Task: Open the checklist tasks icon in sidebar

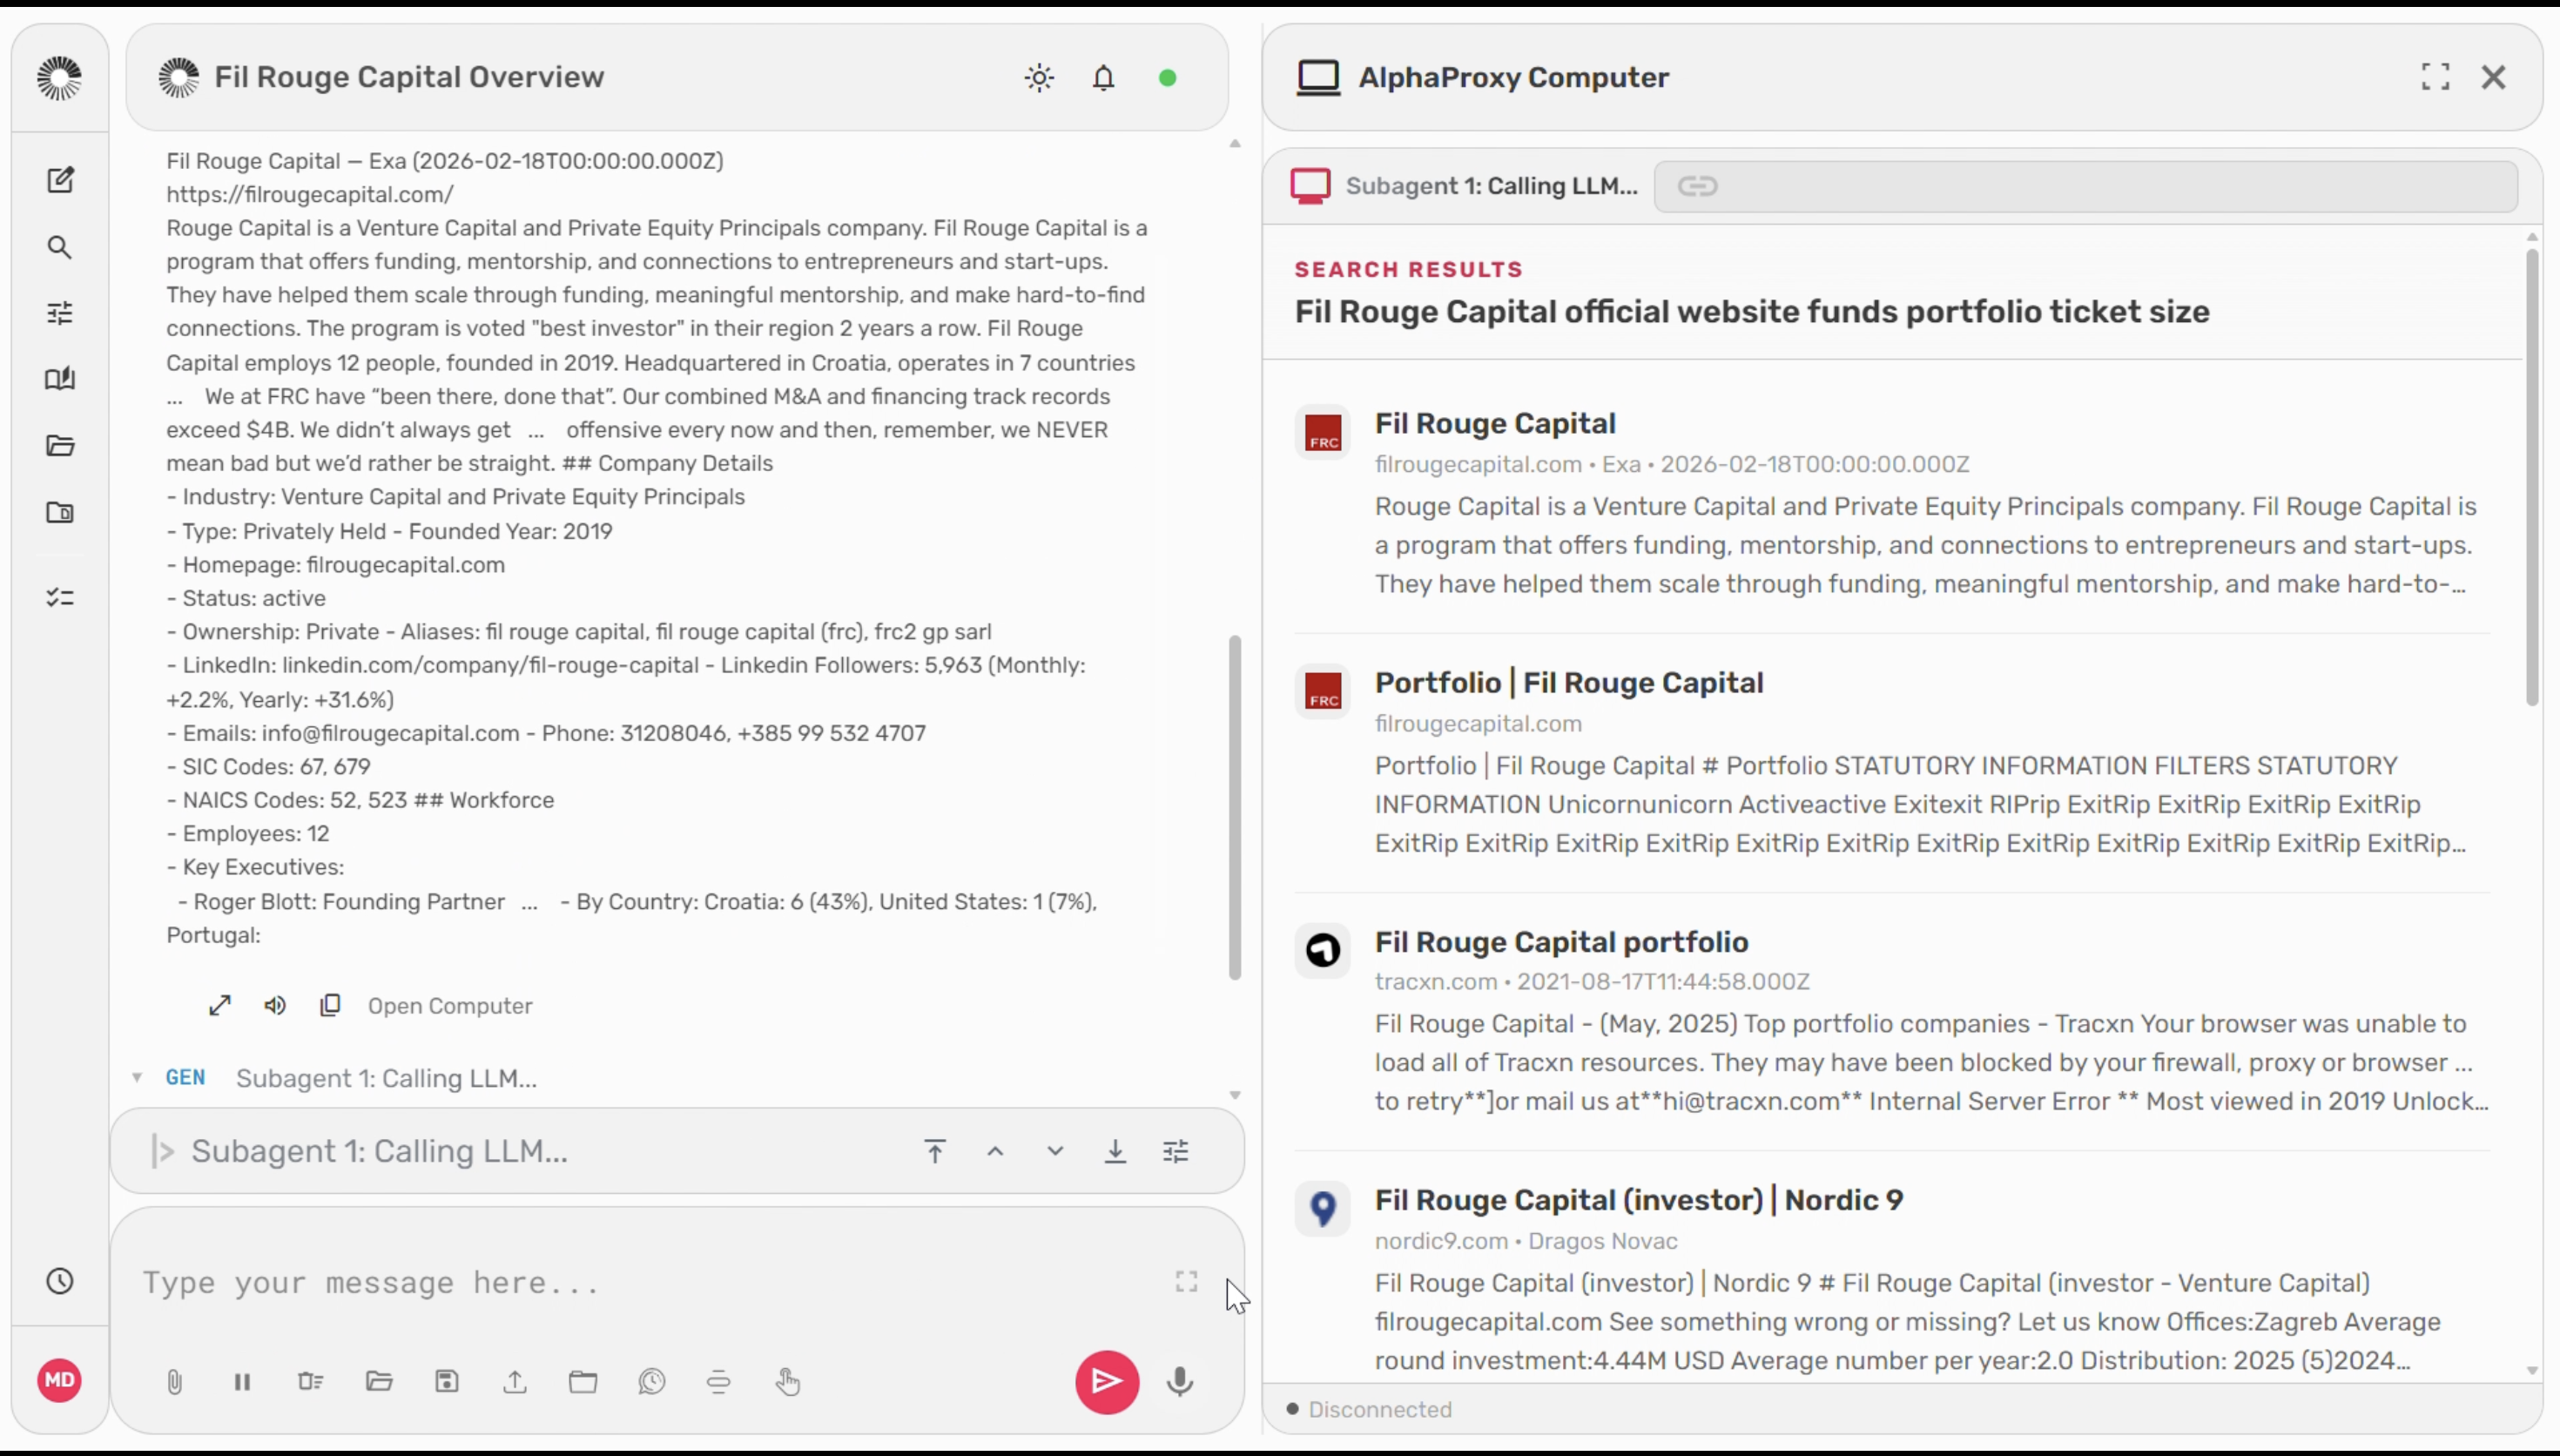Action: [x=60, y=598]
